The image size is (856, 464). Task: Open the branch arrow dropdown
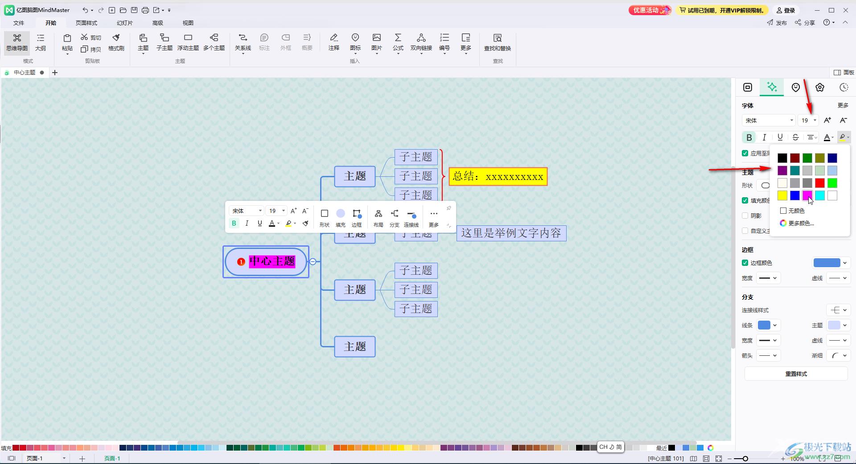click(768, 355)
